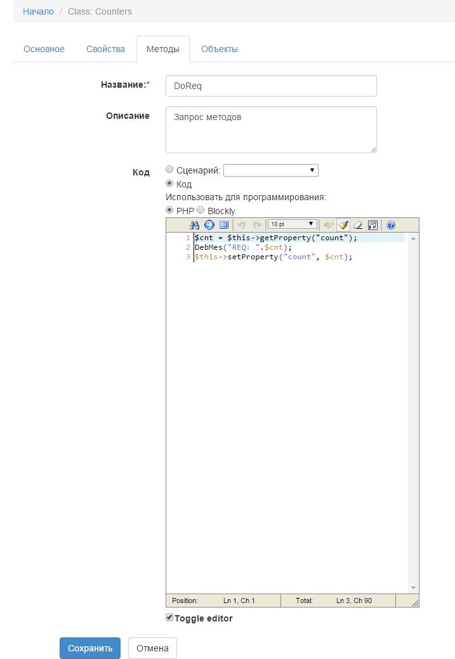This screenshot has width=455, height=659.
Task: Click the 'Ln 1, Ch 1' position status
Action: point(239,601)
